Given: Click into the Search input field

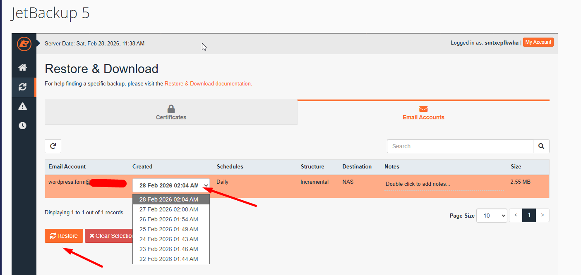Looking at the screenshot, I should tap(460, 146).
